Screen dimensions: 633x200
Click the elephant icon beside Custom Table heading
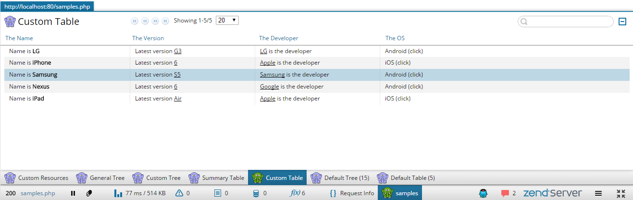[10, 22]
